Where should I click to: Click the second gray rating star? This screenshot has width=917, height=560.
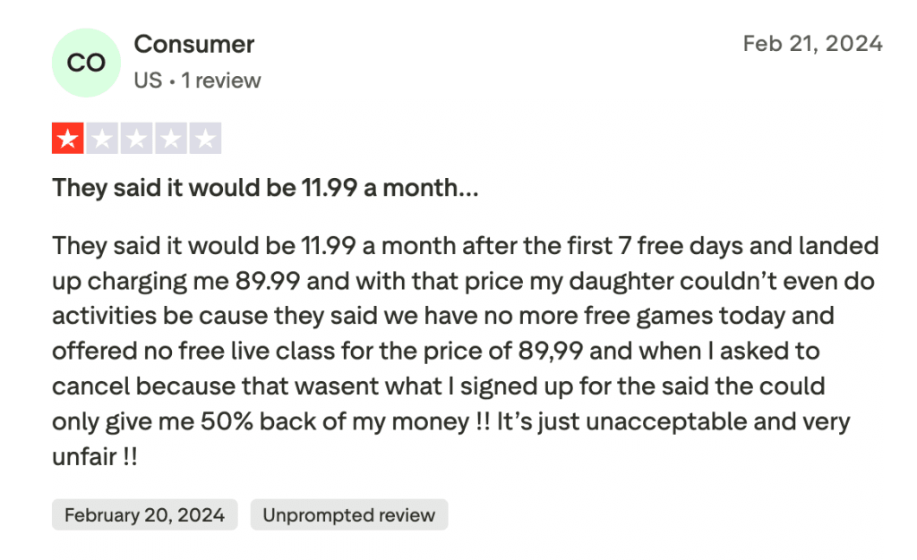point(102,139)
